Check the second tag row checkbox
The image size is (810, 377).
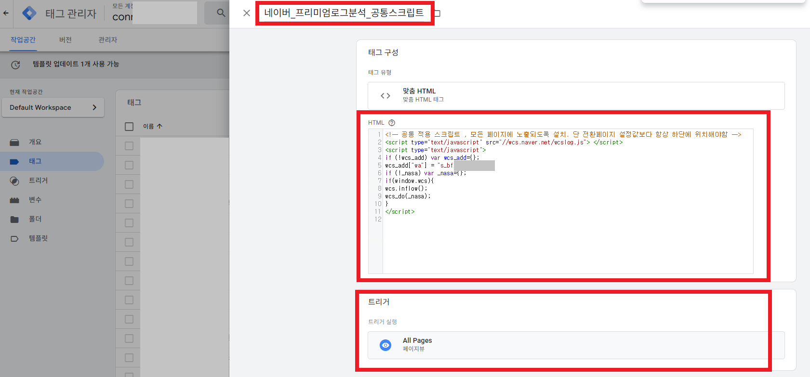(129, 165)
